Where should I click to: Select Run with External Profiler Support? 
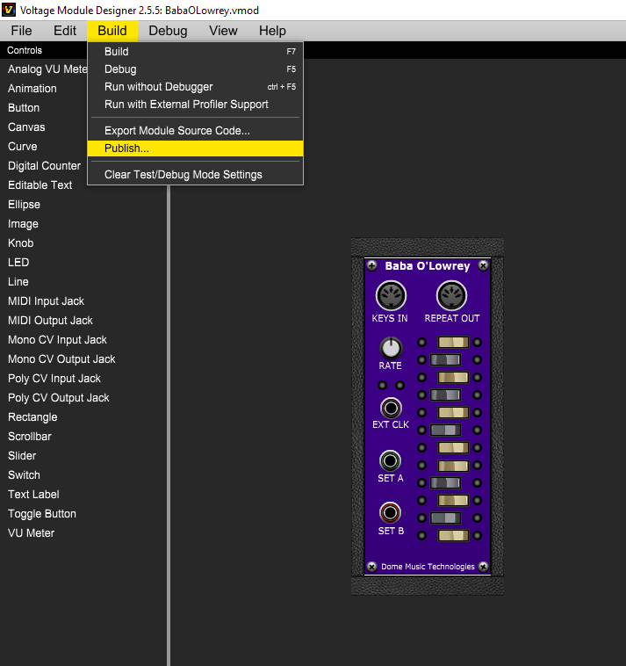coord(195,105)
